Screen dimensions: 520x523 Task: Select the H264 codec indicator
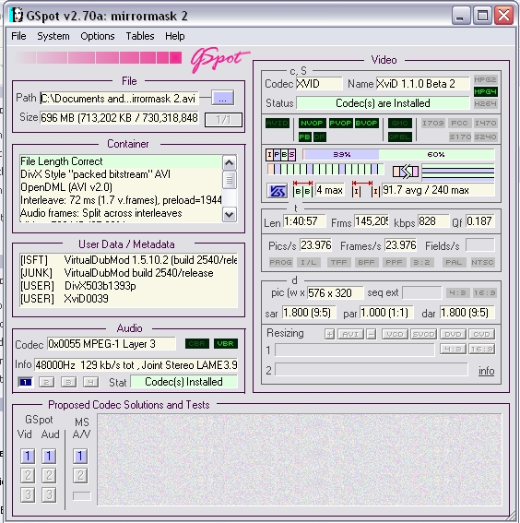click(x=485, y=103)
